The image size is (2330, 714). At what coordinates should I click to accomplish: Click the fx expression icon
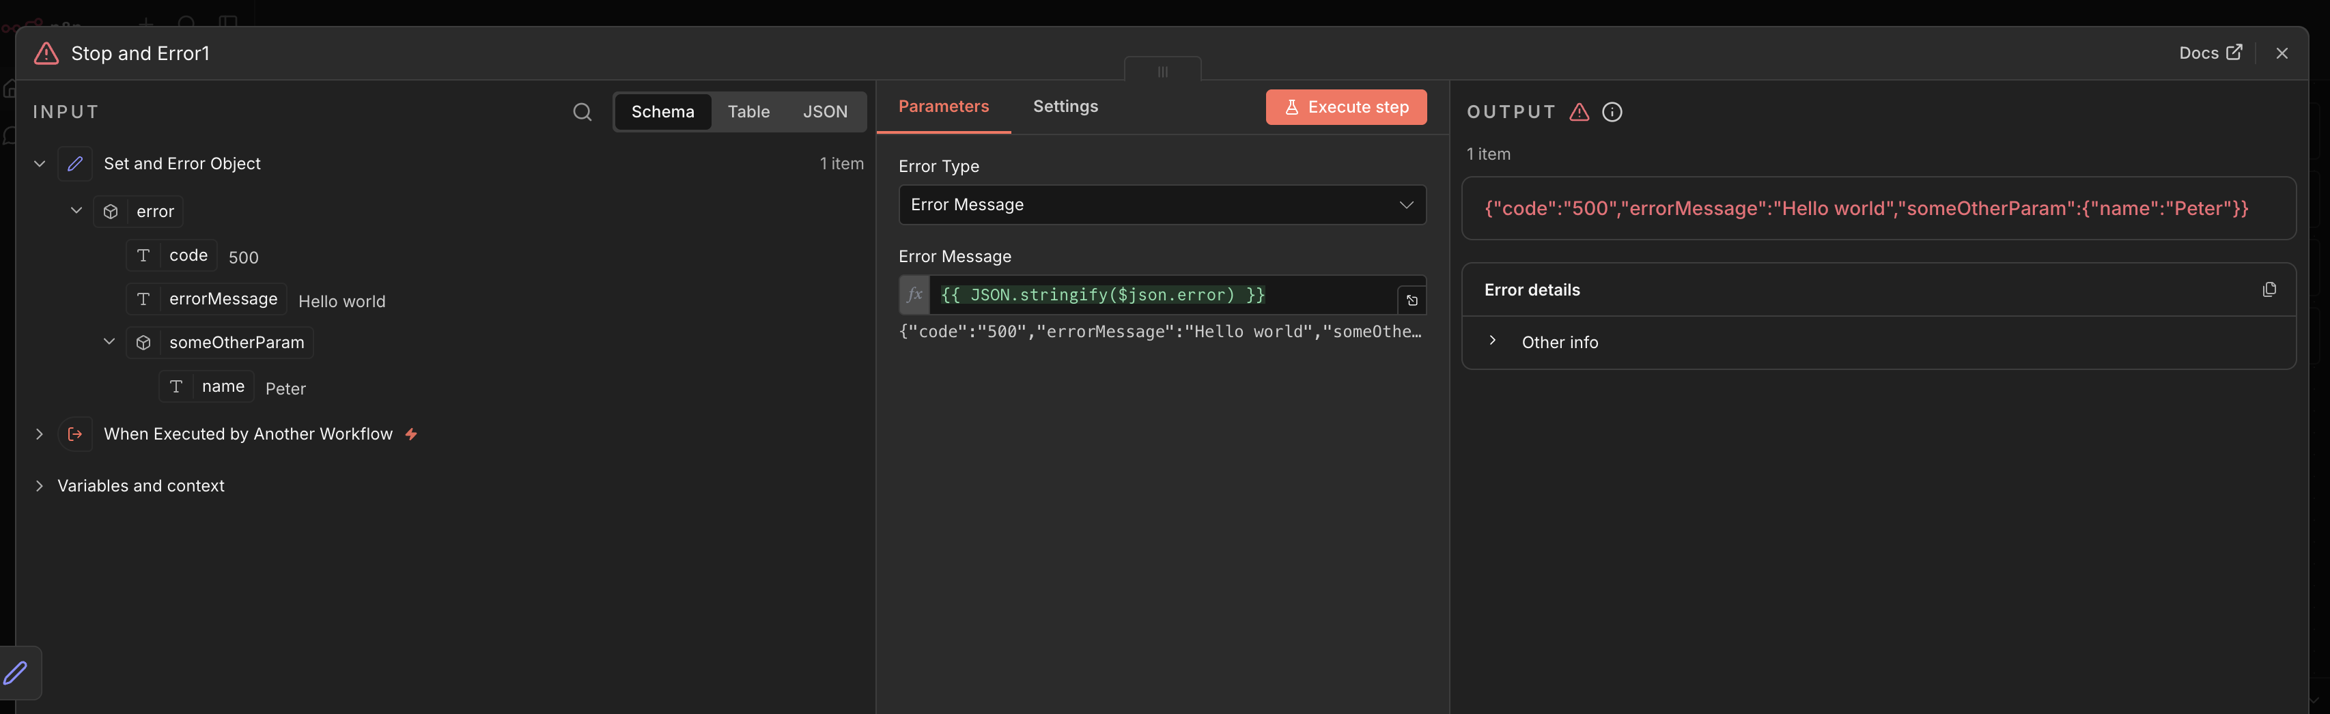[x=914, y=295]
